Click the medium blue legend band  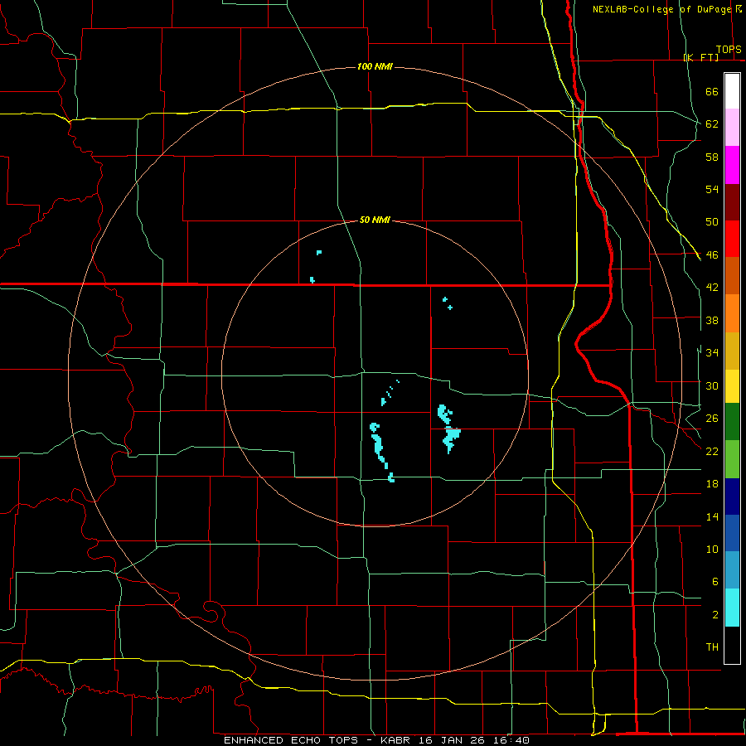tap(732, 533)
